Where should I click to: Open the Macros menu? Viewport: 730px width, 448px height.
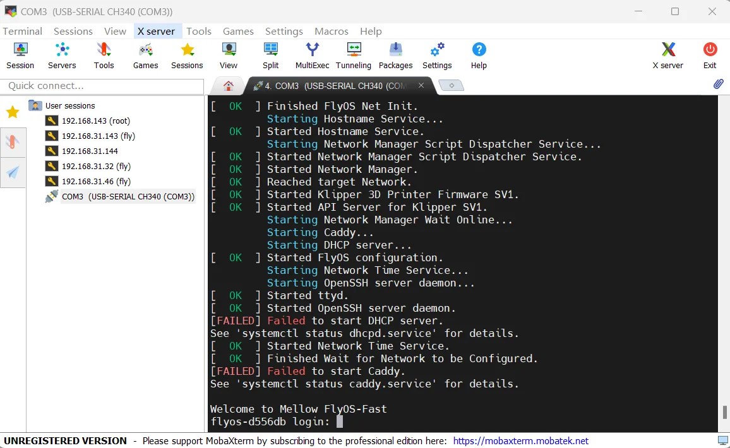(332, 31)
